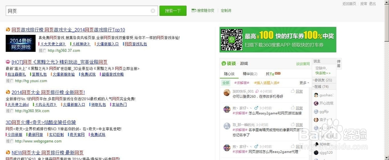The height and width of the screenshot is (160, 389).
Task: Open 至尊礼包 sublink
Action: [39, 74]
